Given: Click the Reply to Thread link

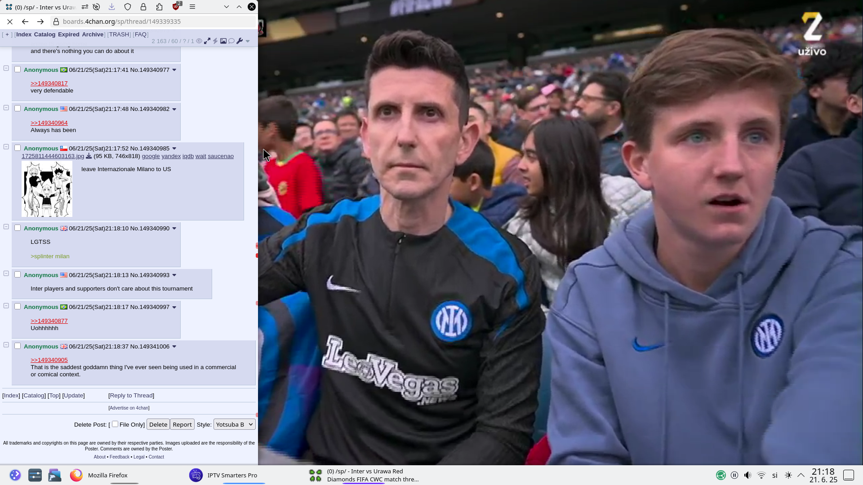Looking at the screenshot, I should (x=131, y=396).
